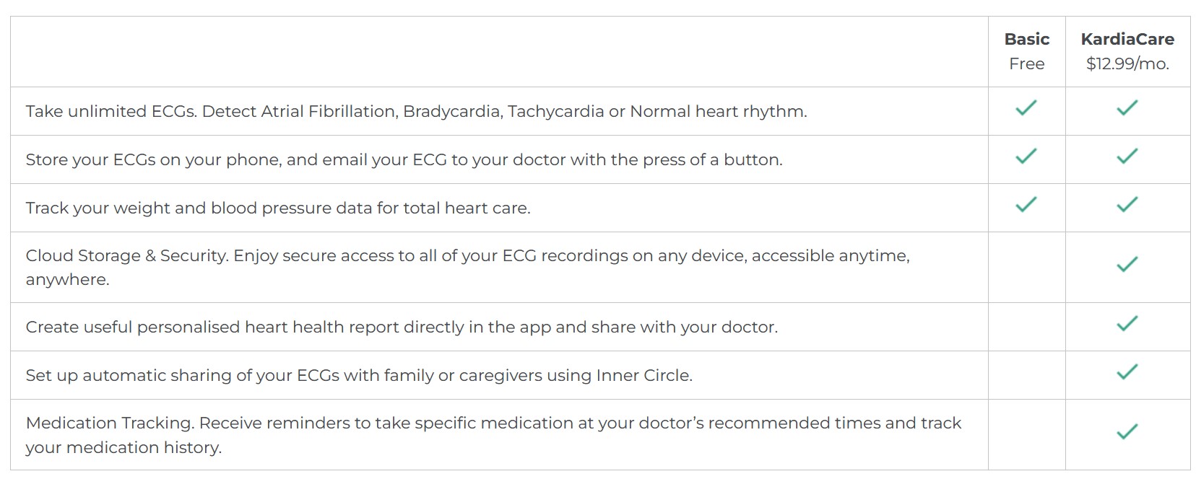Click KardiaCare checkmark for Medication Tracking row
The height and width of the screenshot is (479, 1196).
[1127, 432]
